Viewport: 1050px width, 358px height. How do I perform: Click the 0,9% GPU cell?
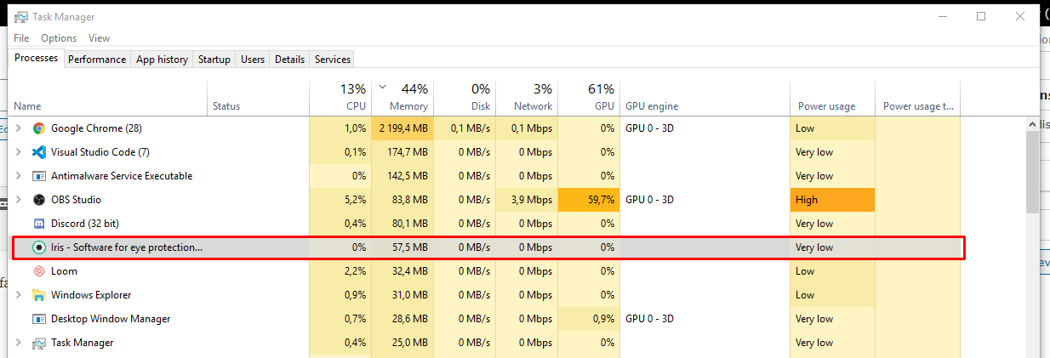[x=588, y=319]
